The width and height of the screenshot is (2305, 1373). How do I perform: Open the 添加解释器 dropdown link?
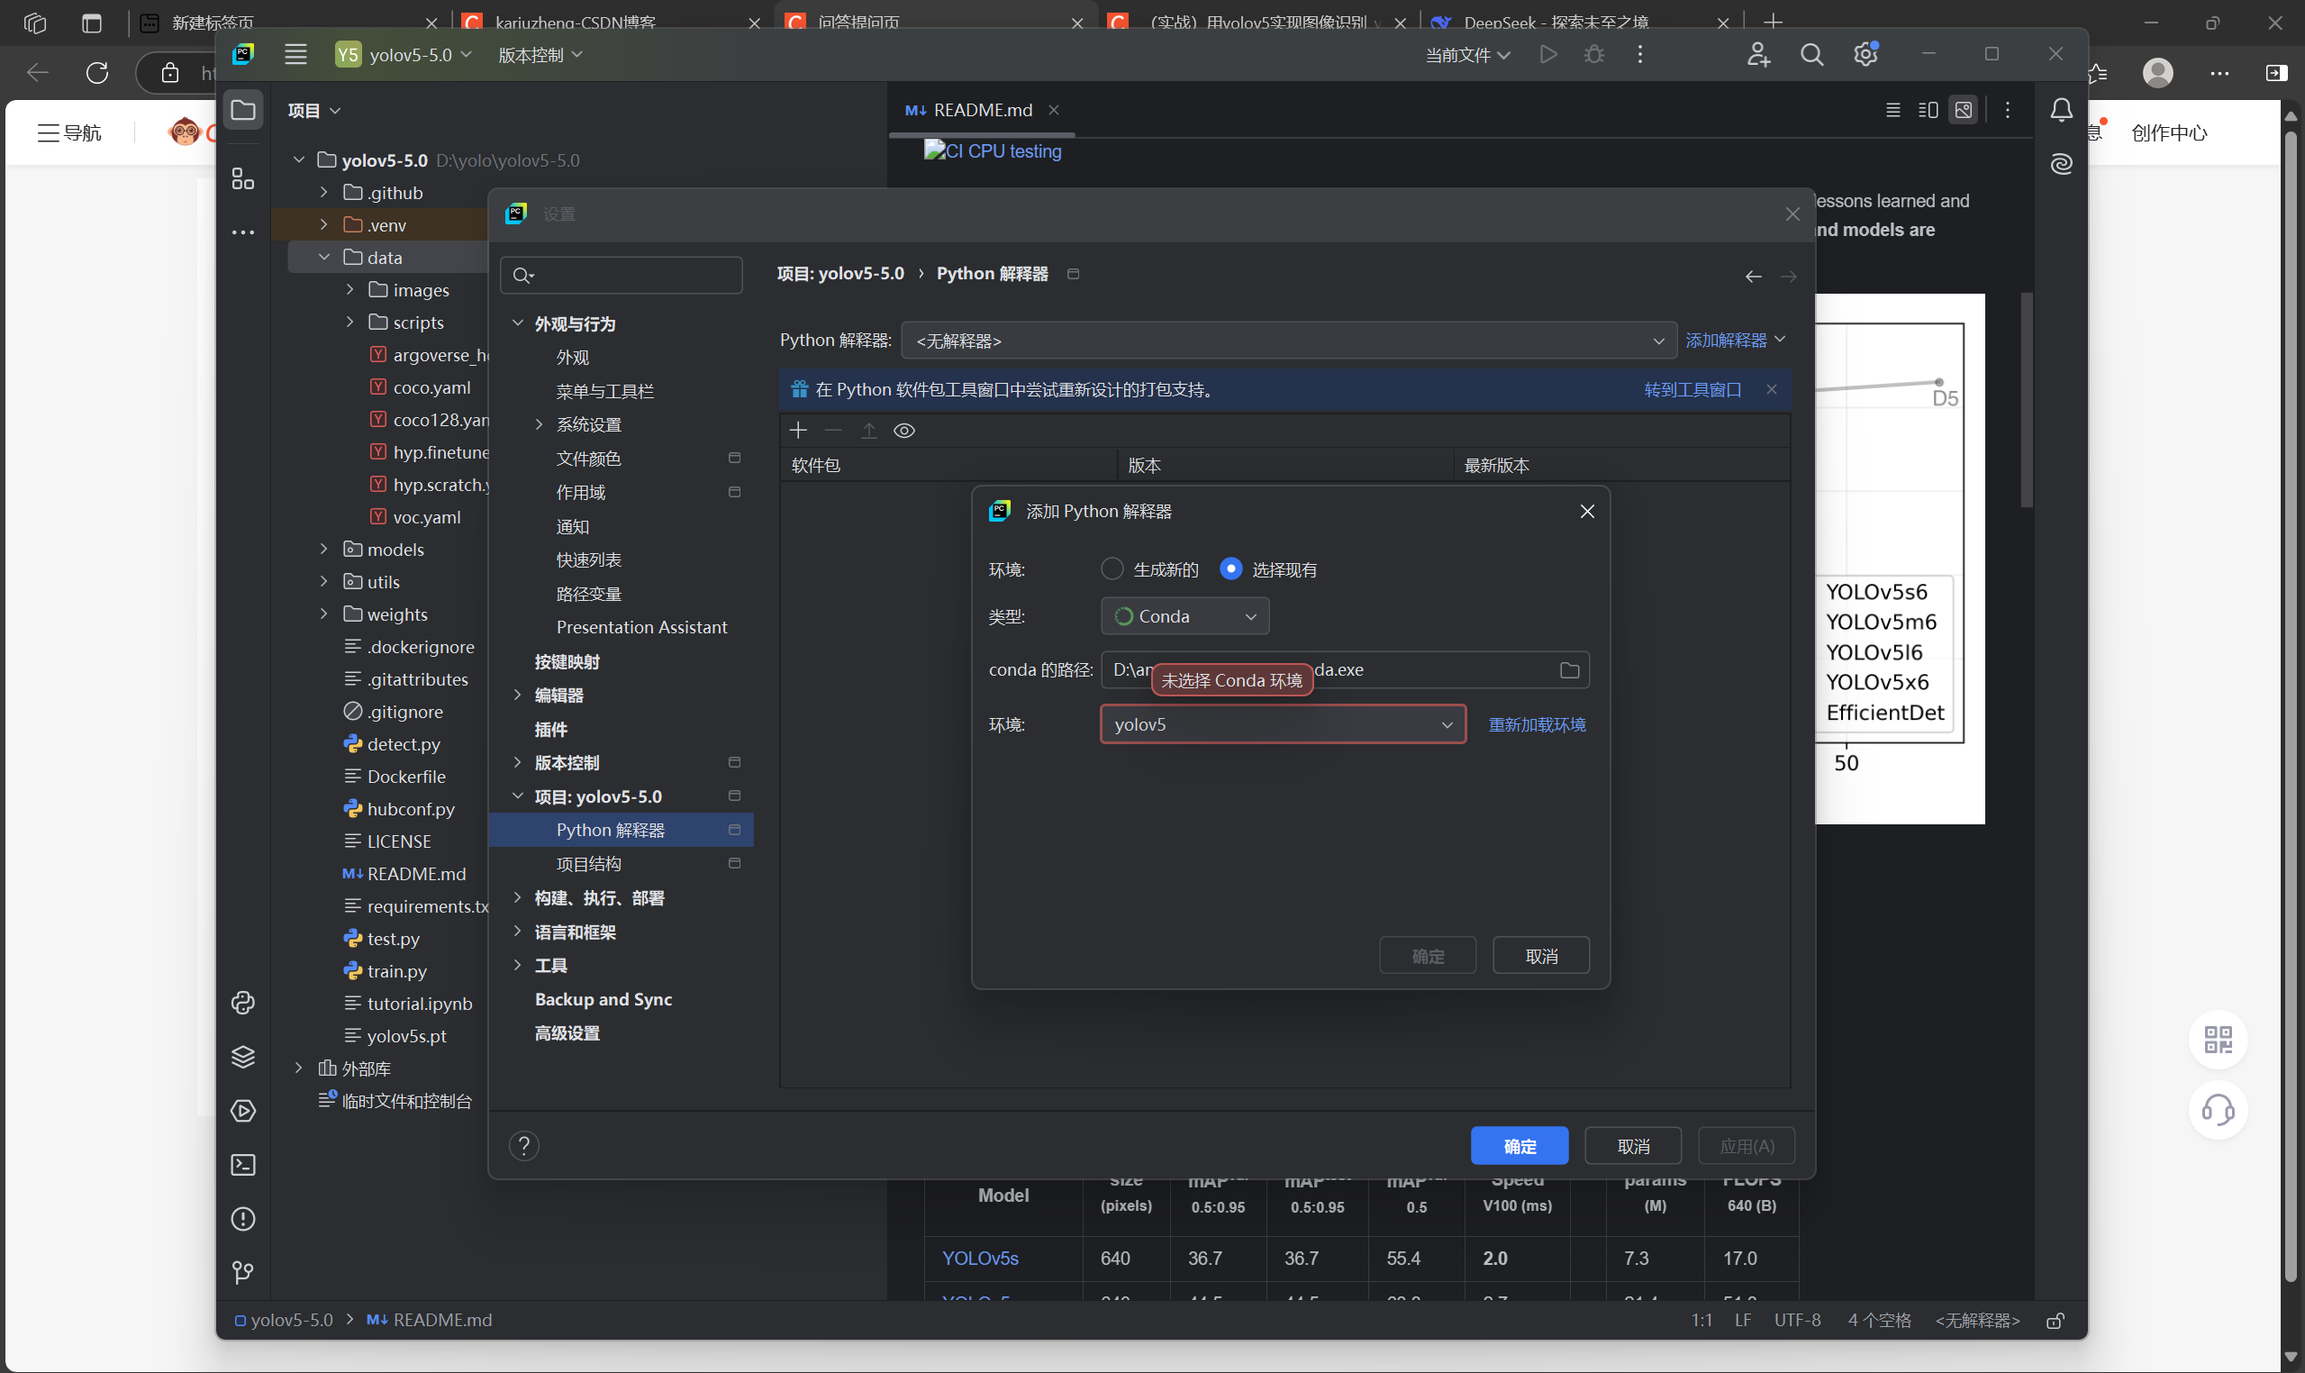click(1734, 341)
